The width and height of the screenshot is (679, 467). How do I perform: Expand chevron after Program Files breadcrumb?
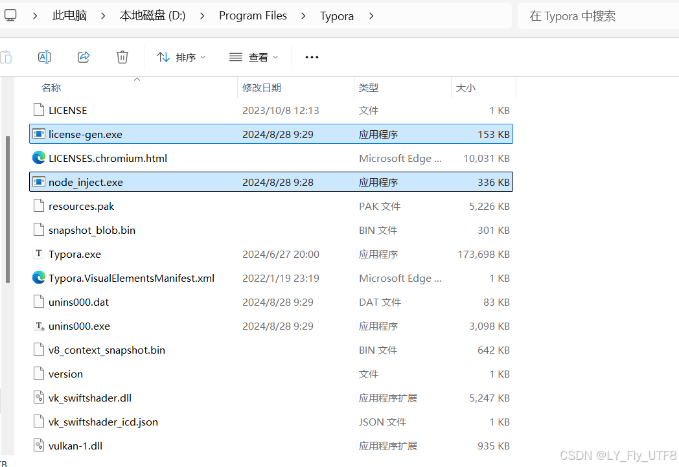pyautogui.click(x=303, y=16)
